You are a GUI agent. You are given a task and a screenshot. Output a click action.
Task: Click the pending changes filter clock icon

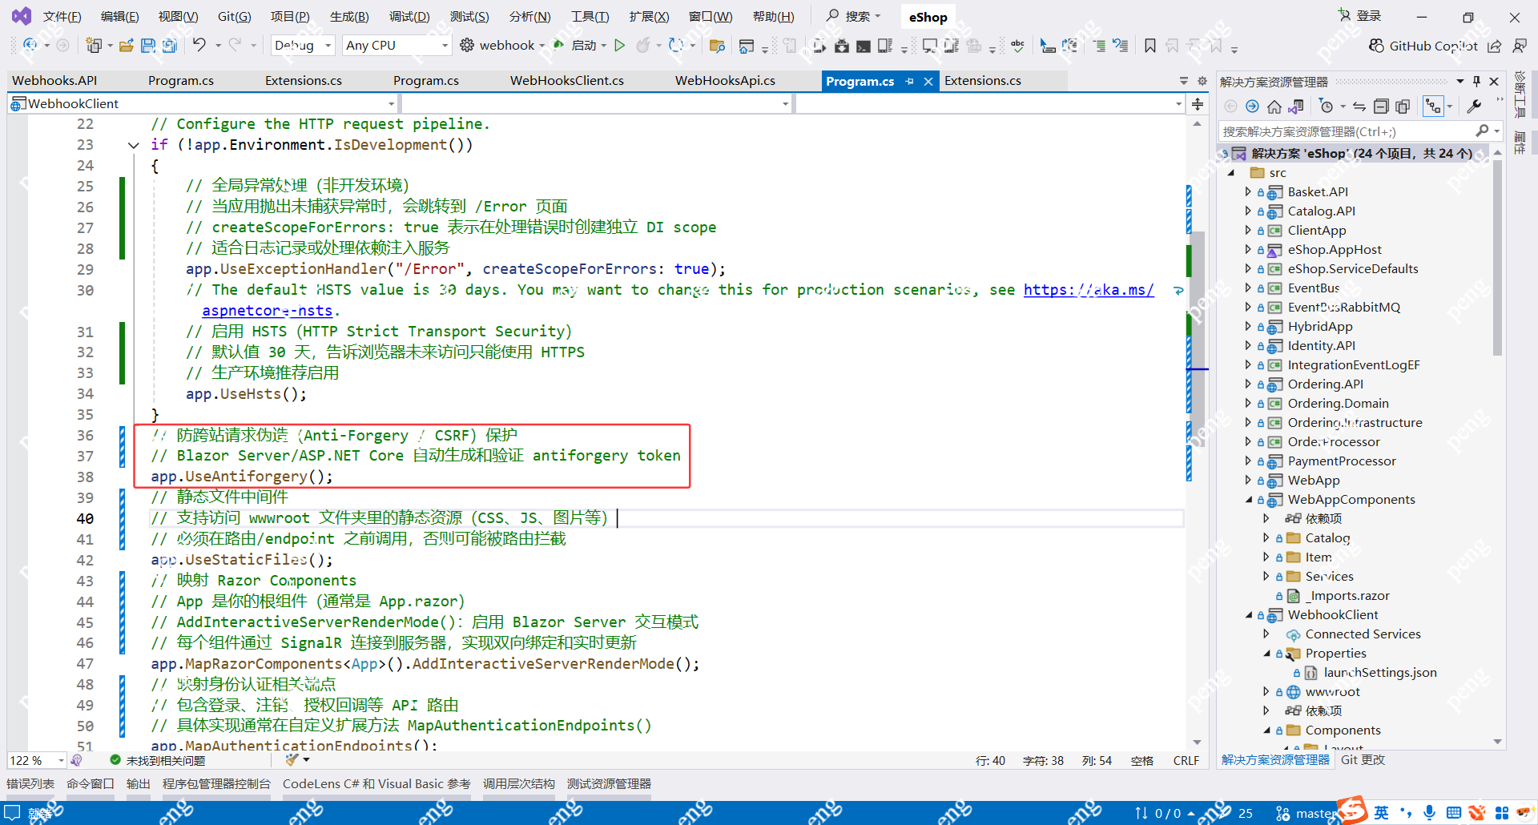[1327, 107]
